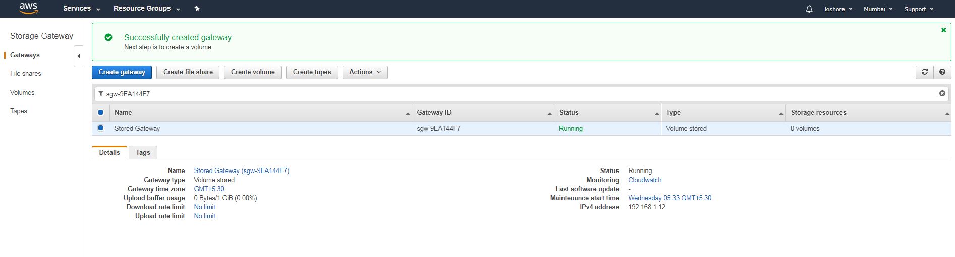Dismiss the success banner with X
955x257 pixels.
coord(943,30)
